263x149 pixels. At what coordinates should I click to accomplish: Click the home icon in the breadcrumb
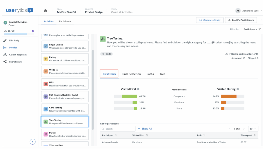pyautogui.click(x=45, y=10)
